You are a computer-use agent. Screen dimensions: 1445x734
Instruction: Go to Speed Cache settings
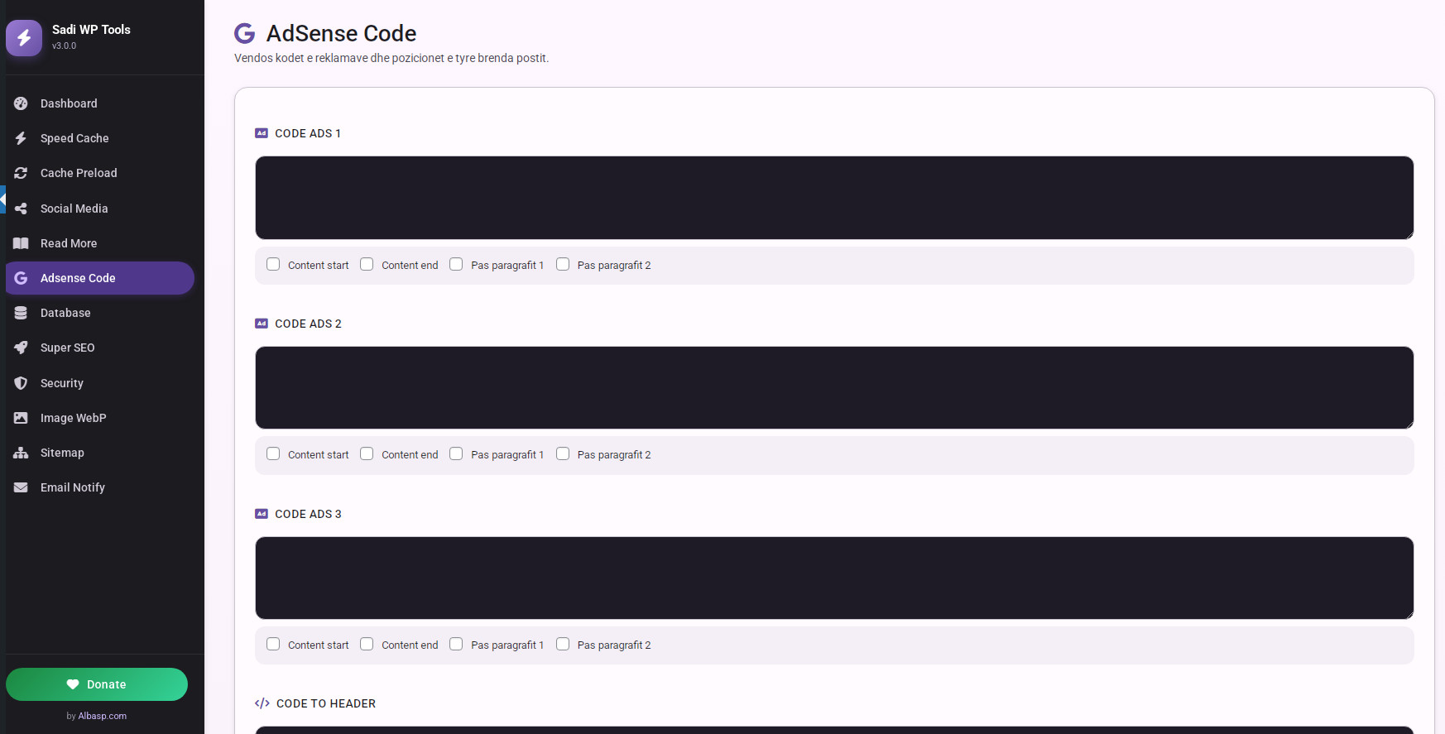pos(100,138)
